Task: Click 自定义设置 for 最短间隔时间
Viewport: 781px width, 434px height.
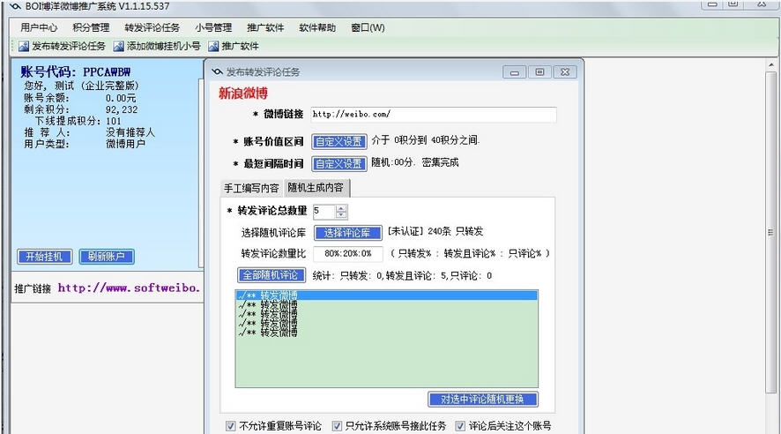Action: 339,164
